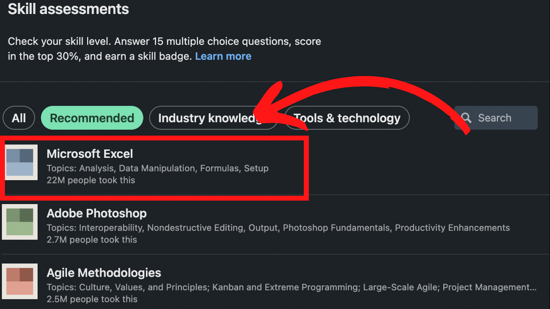Click Photoshop topics line mentioning Nondestructive Editing

click(x=278, y=228)
